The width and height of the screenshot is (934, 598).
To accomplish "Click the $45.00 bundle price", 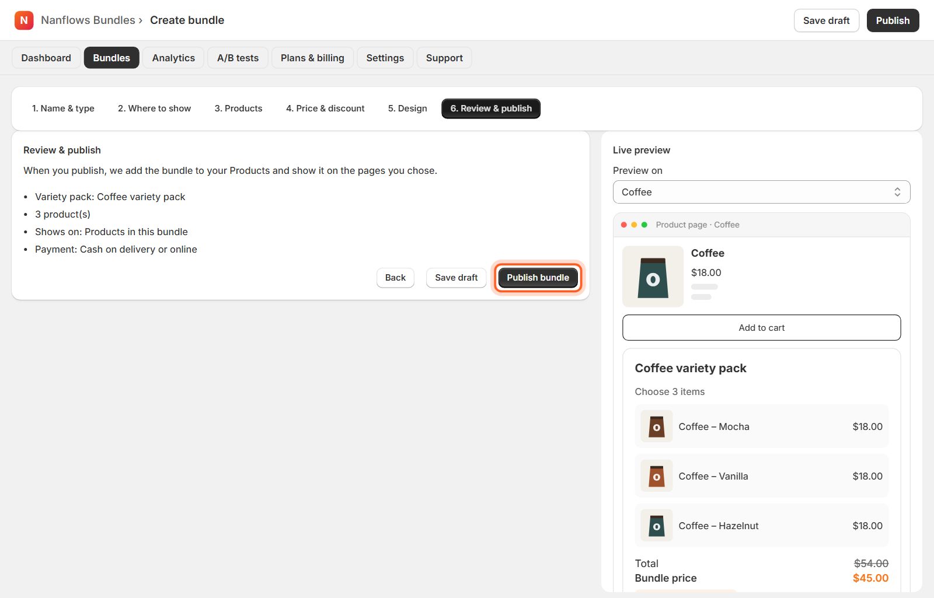I will pyautogui.click(x=870, y=578).
